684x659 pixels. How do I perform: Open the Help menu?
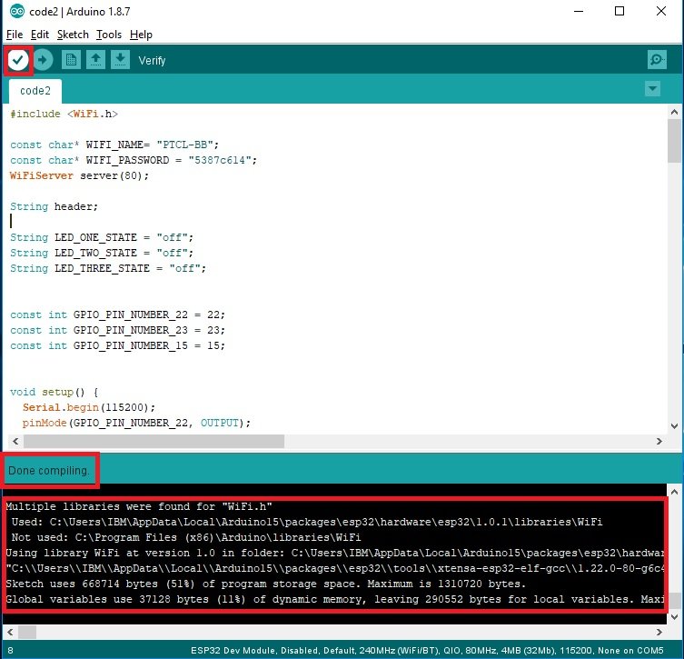(x=141, y=35)
